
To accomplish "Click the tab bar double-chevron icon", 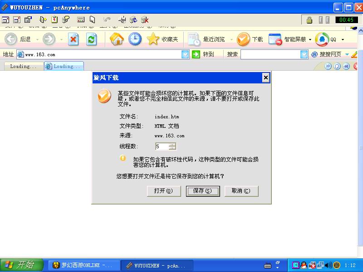I will tap(328, 66).
